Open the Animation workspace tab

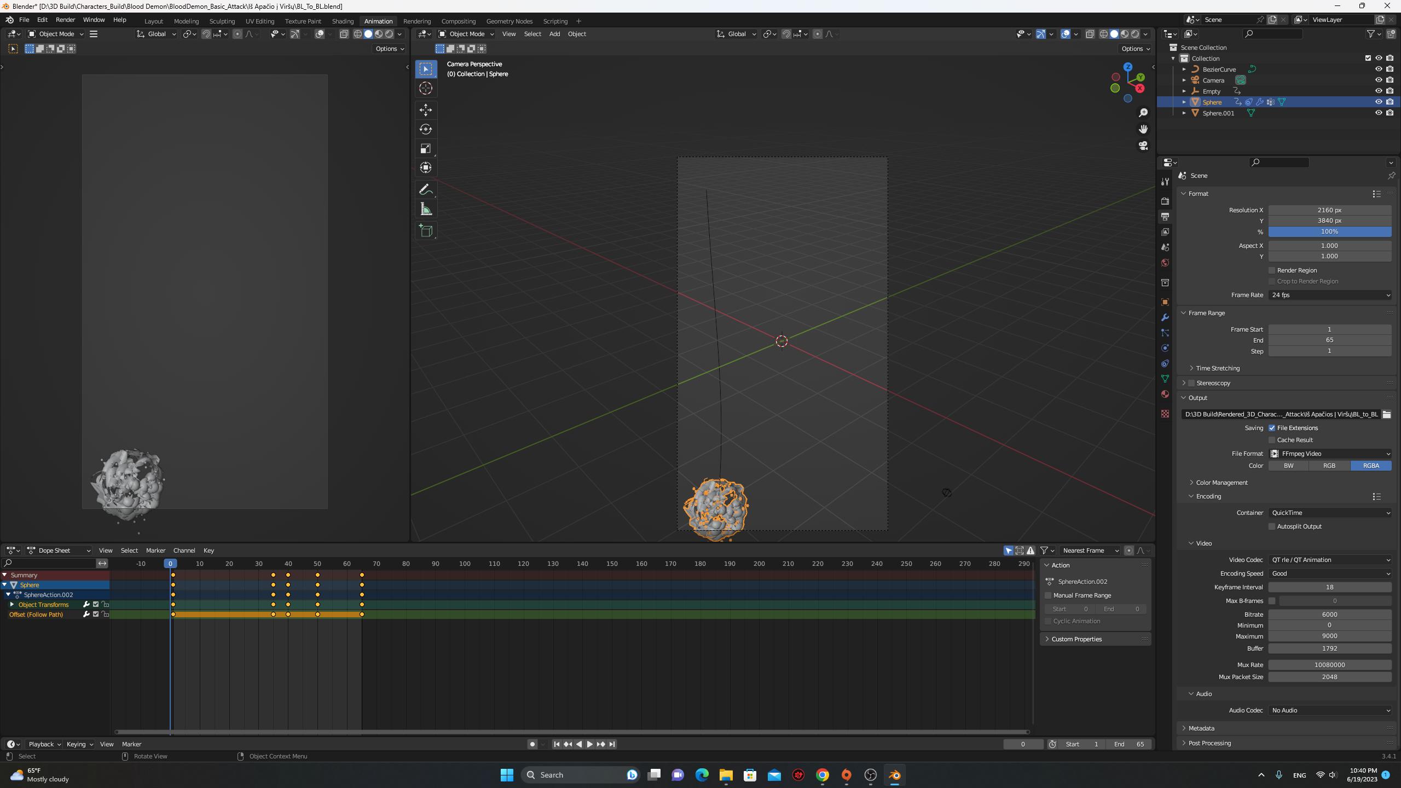coord(378,21)
